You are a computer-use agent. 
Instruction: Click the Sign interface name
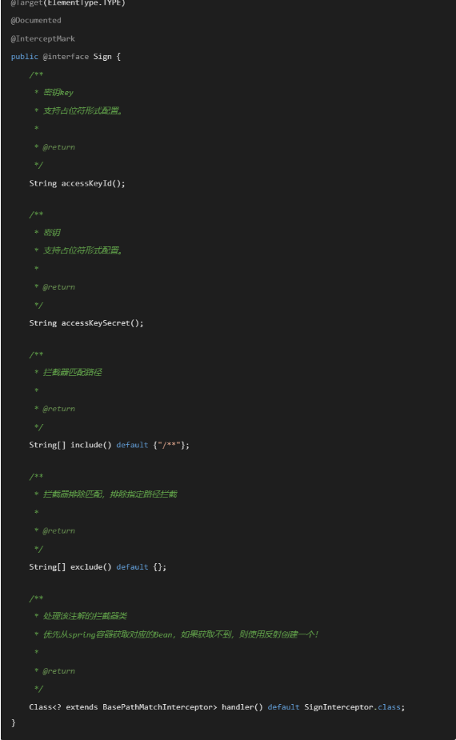[102, 57]
